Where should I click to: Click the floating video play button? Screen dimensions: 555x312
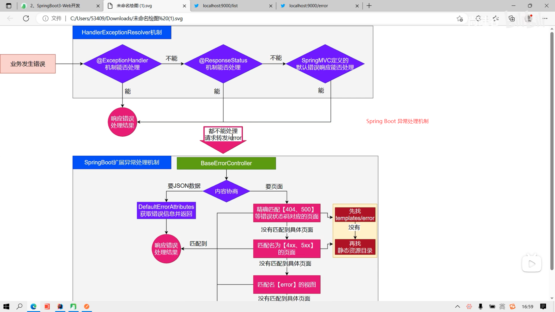pos(531,264)
